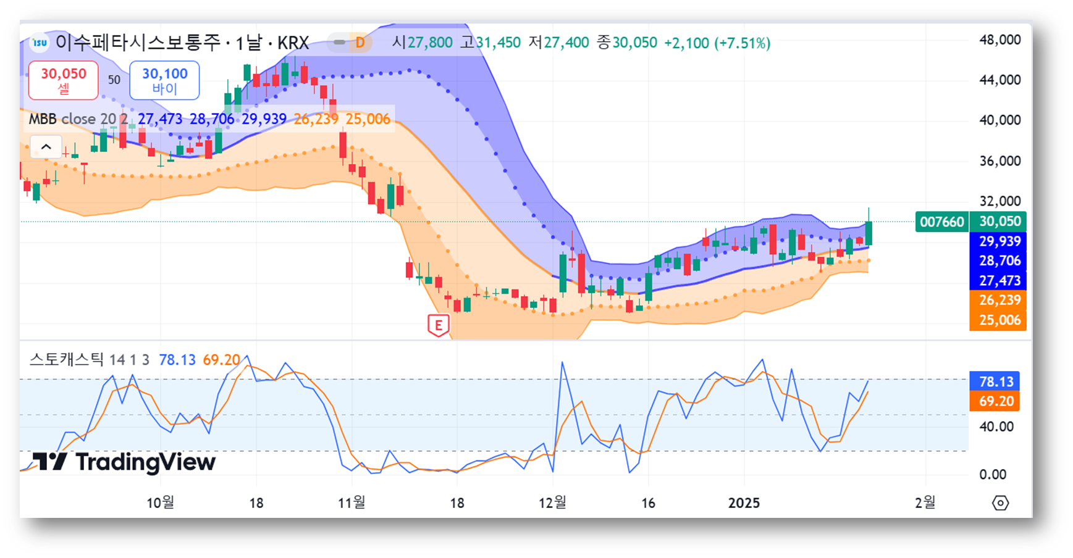This screenshot has height=558, width=1073.
Task: Open the stochastic 14 1 3 indicator legend
Action: [x=89, y=359]
